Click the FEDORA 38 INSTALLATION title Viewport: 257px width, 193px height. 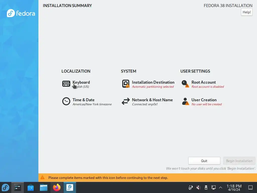[228, 6]
